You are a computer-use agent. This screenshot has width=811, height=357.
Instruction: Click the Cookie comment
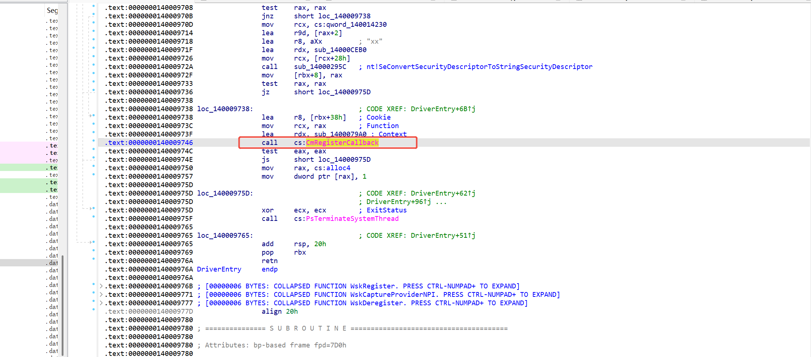pos(378,117)
